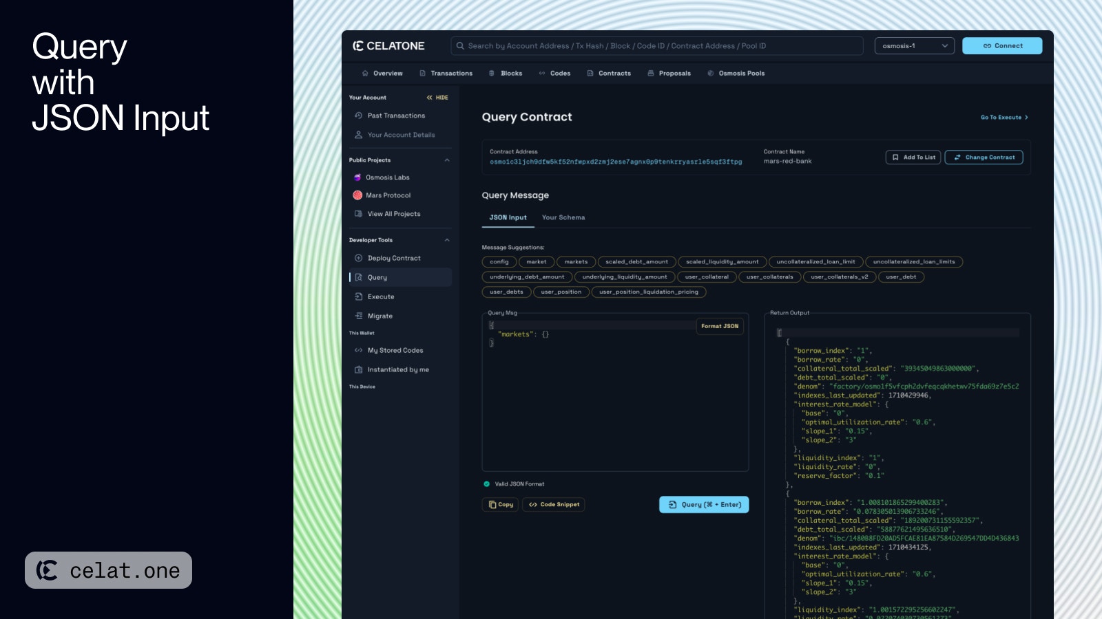Open the Osmosis Pools tab

(736, 73)
